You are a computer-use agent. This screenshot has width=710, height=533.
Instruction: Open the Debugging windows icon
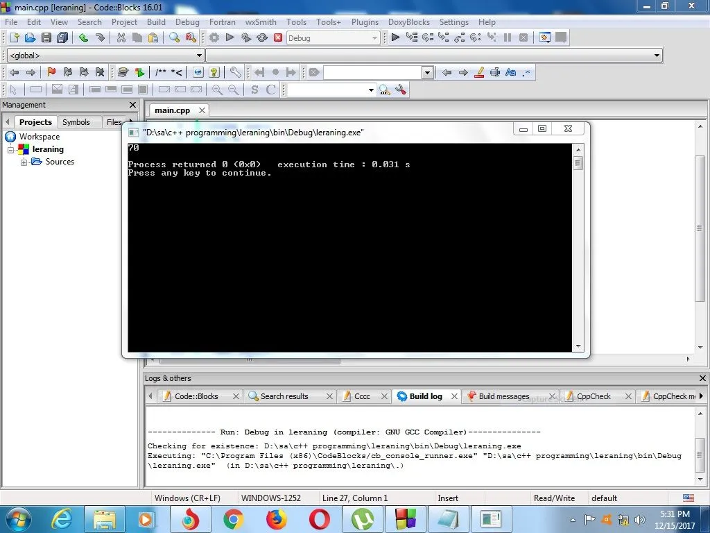545,37
